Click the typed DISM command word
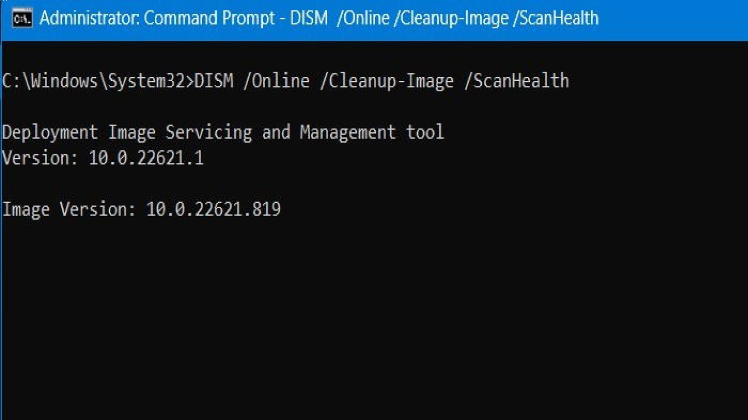 pos(214,81)
